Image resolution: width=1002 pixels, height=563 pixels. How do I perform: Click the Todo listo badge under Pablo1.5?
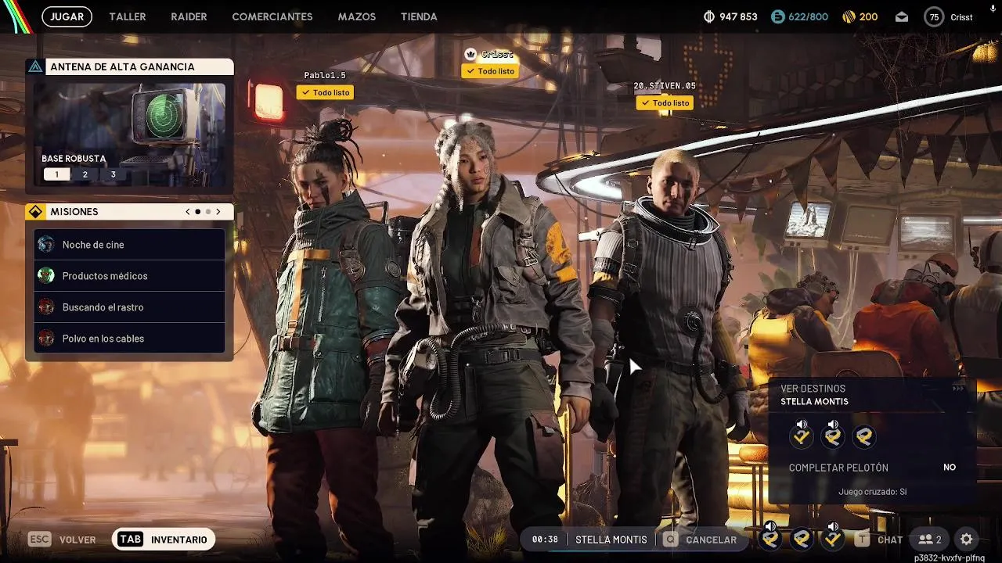[325, 92]
